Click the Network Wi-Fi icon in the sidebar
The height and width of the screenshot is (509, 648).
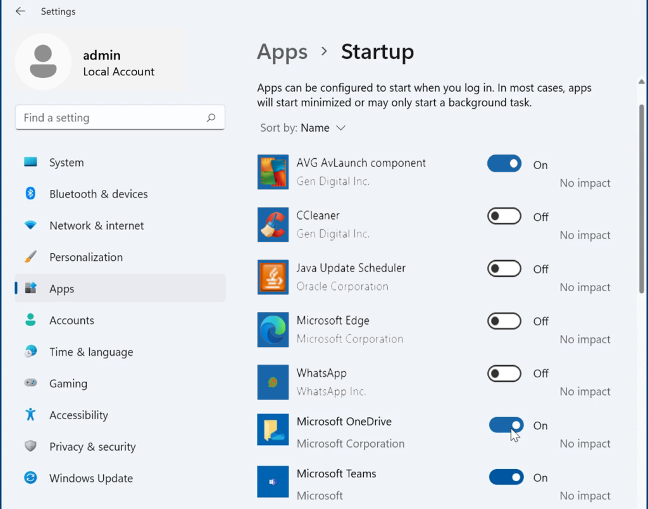tap(30, 225)
